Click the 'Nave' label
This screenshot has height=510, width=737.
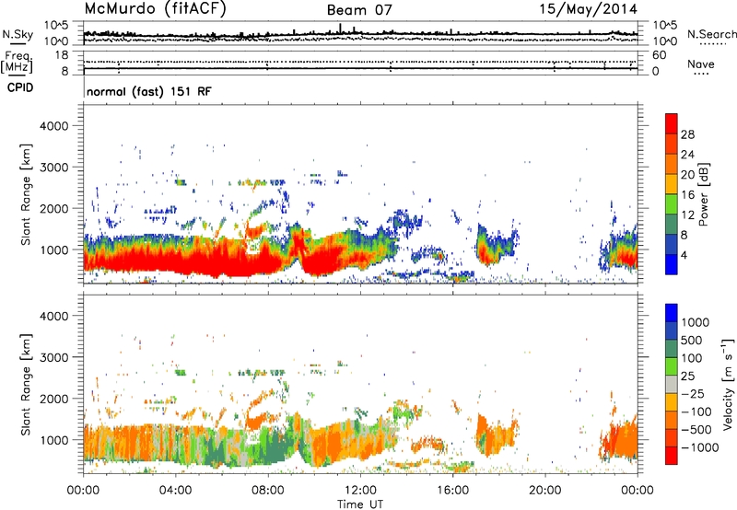pos(700,64)
